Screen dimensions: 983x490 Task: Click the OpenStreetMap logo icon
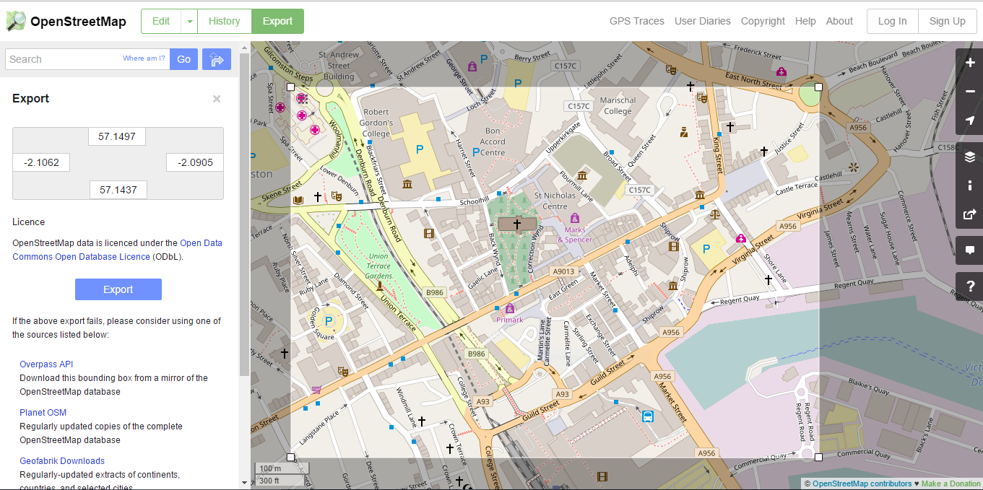(16, 21)
